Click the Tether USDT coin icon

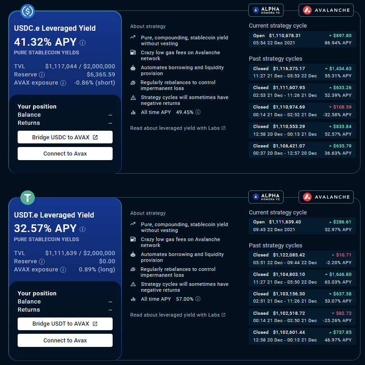click(28, 198)
